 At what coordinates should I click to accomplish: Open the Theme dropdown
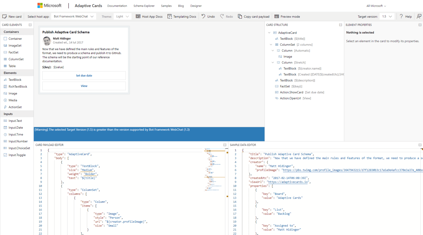[x=122, y=17]
